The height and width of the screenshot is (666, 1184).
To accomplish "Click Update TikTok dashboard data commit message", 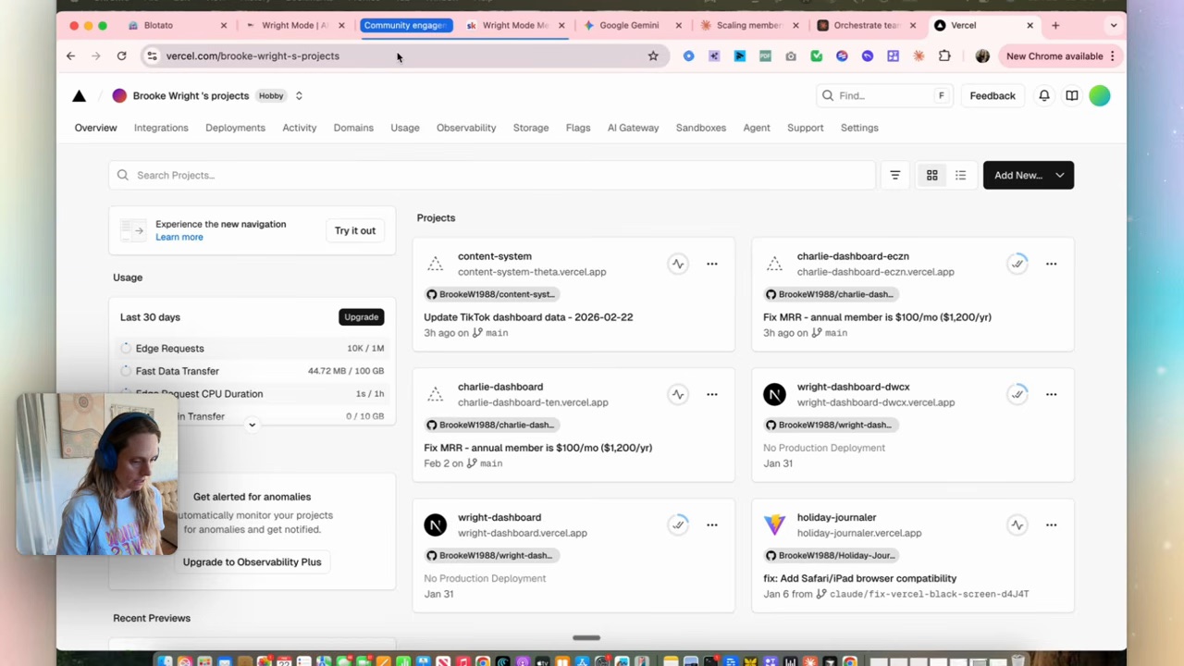I will (528, 316).
